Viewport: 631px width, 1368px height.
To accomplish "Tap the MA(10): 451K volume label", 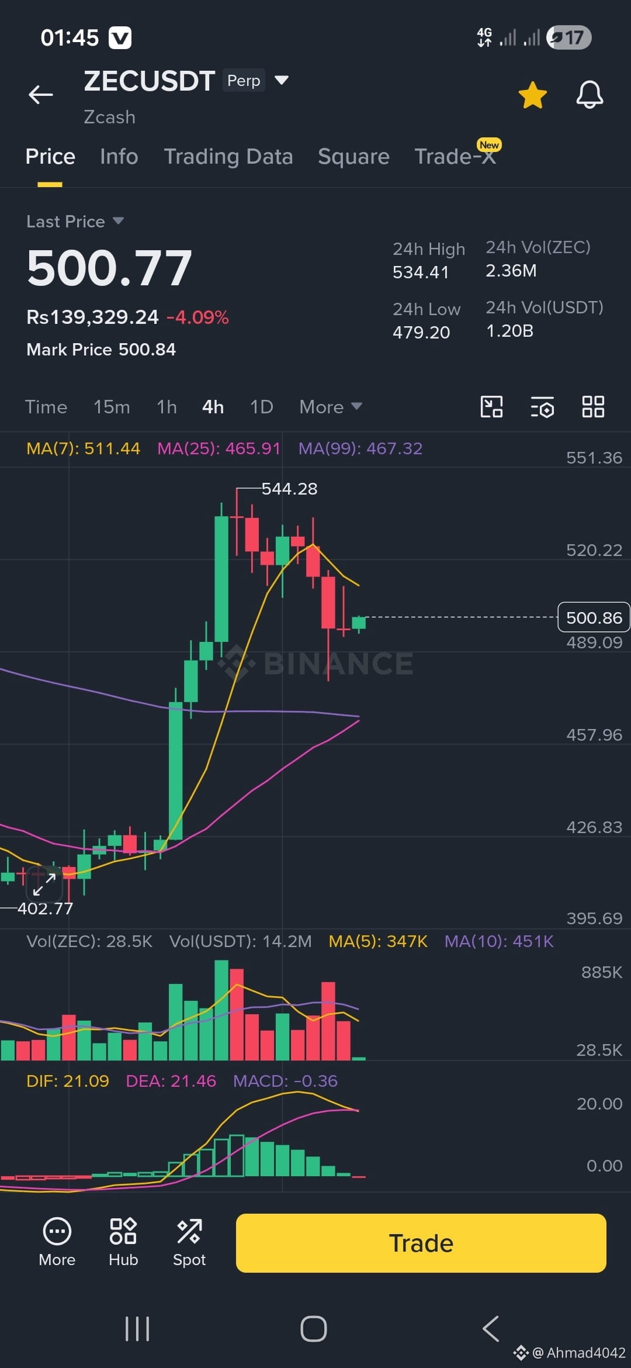I will coord(499,941).
